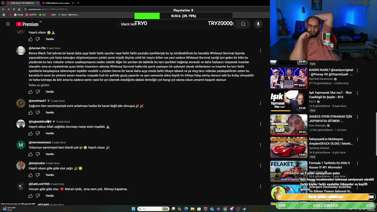Click the browser home icon
The image size is (377, 212).
[19, 9]
